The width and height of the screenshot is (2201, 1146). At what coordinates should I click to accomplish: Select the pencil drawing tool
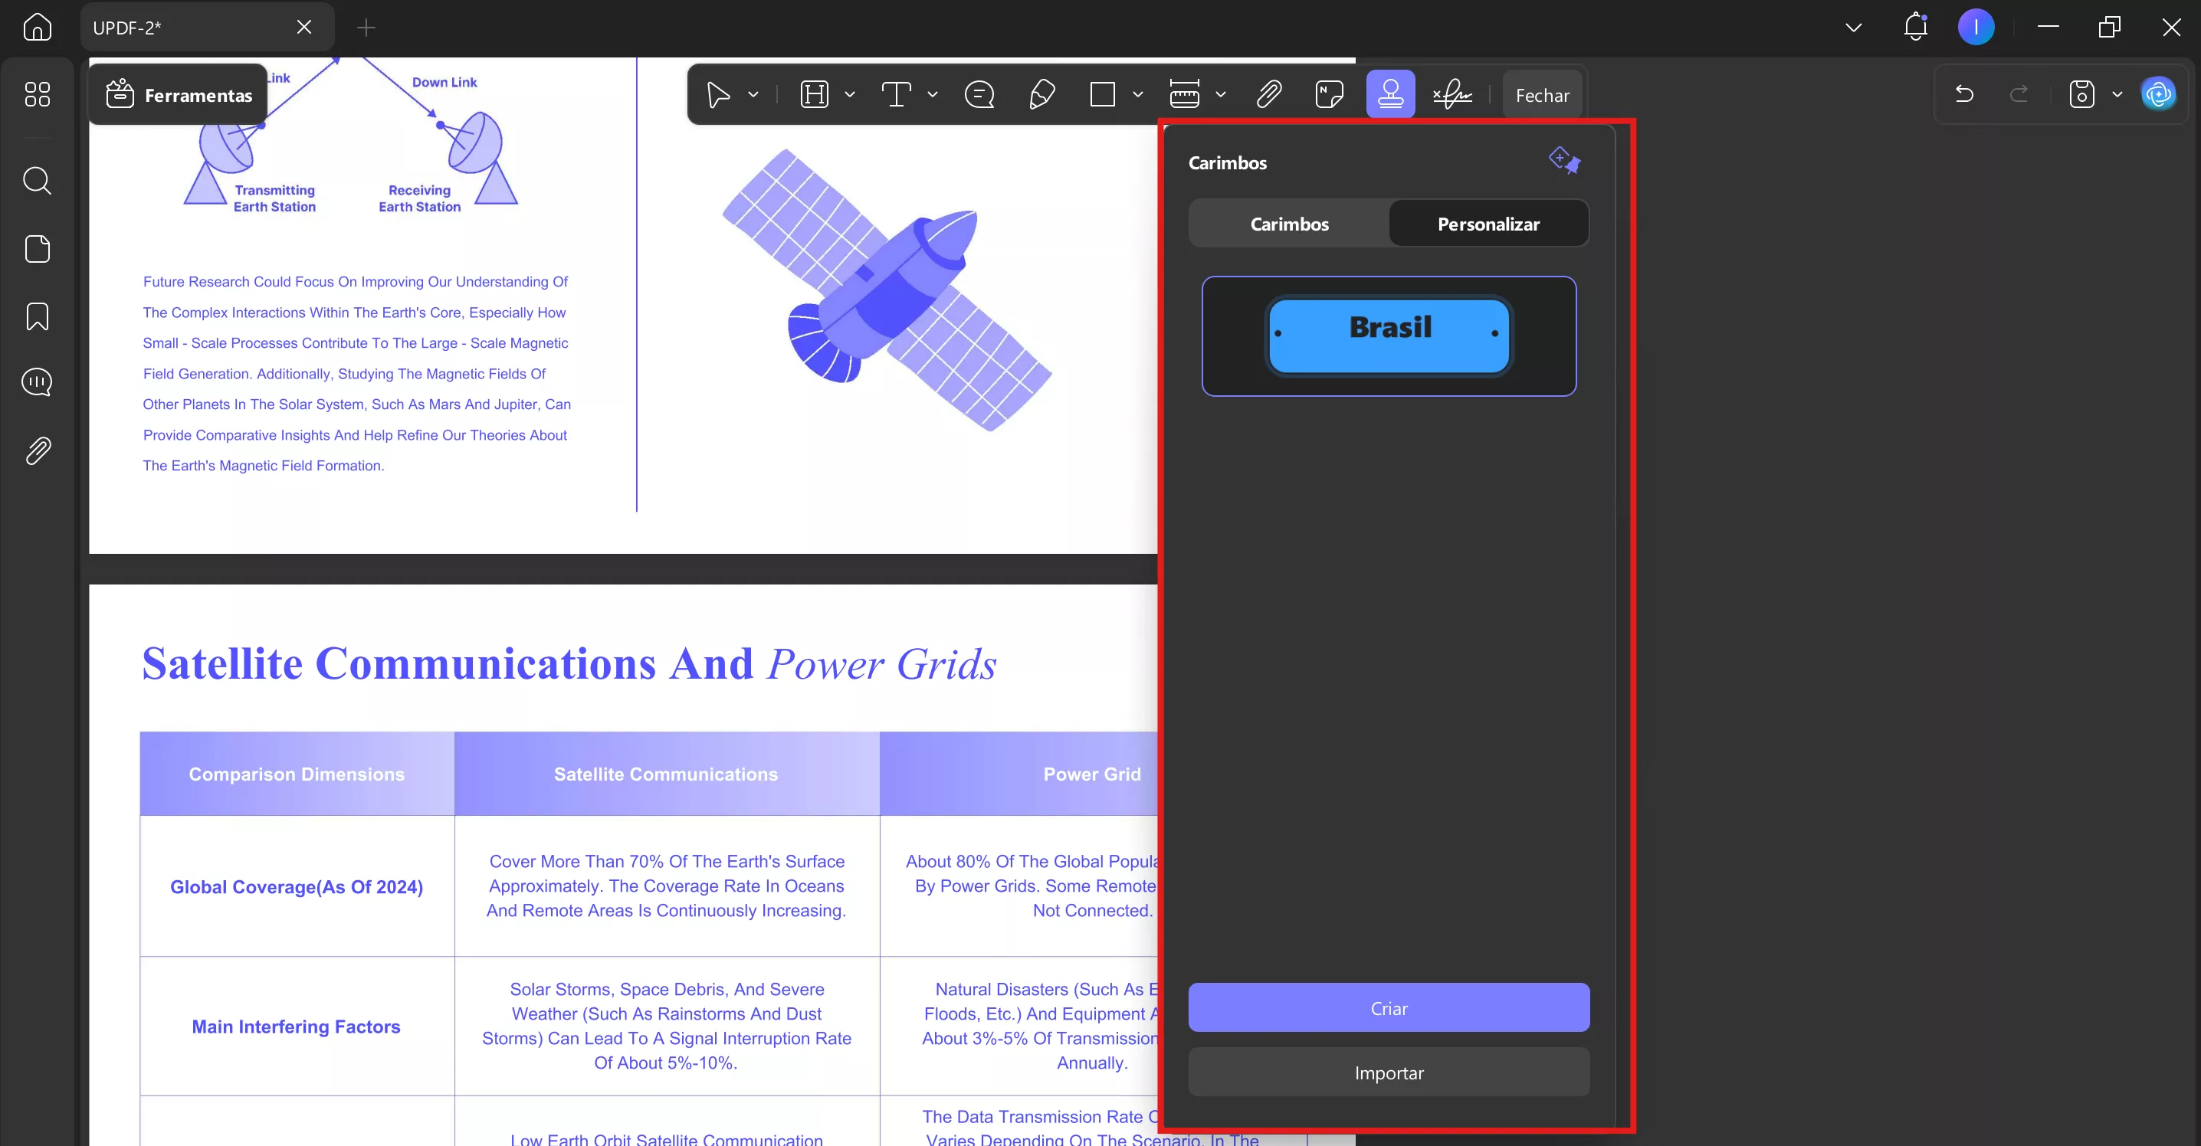pyautogui.click(x=1041, y=94)
